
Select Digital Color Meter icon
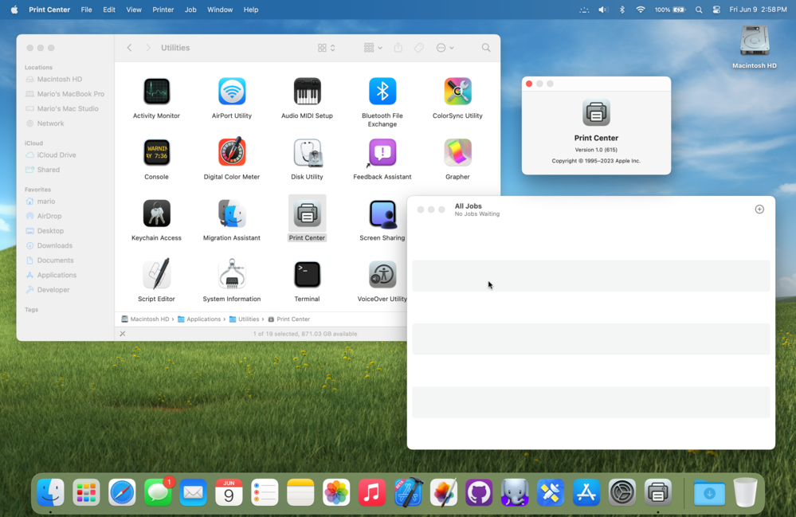tap(232, 153)
